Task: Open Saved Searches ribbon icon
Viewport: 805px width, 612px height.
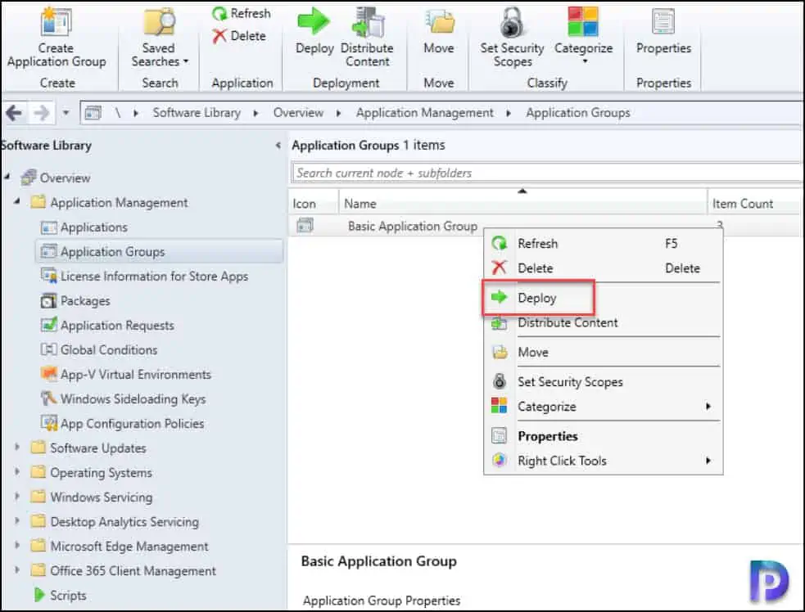Action: pos(159,23)
